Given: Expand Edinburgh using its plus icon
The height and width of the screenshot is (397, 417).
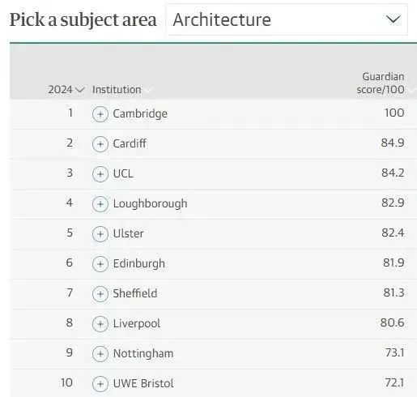Looking at the screenshot, I should click(100, 264).
